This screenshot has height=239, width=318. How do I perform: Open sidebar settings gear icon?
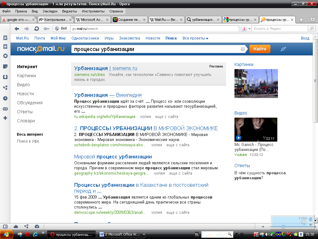pos(5,56)
